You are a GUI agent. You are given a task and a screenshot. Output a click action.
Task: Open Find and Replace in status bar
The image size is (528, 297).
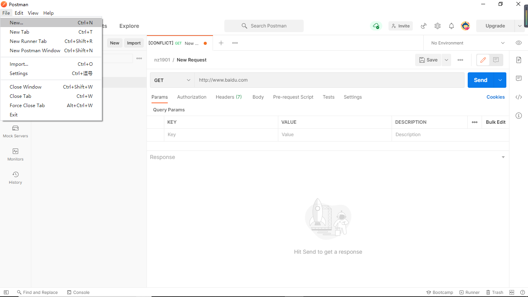[x=37, y=292]
